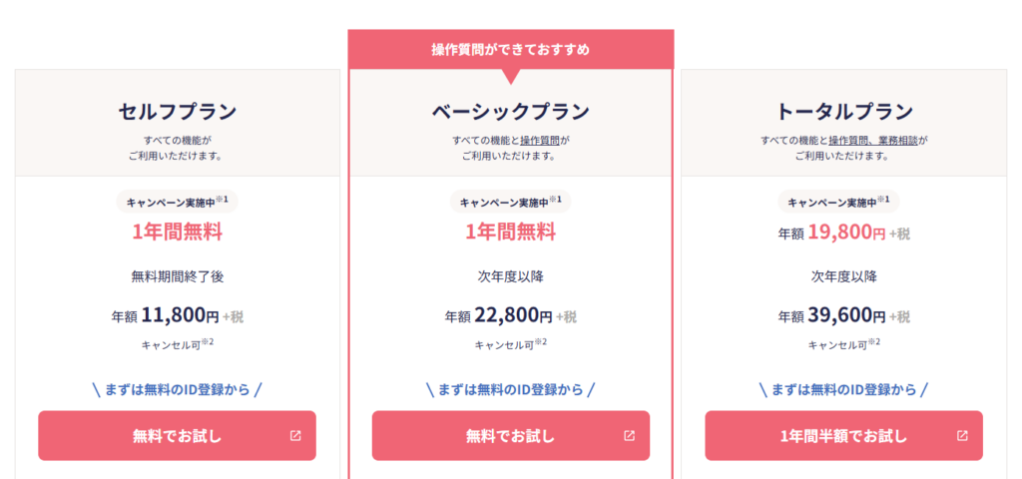Screen dimensions: 1022x479
Task: Open 操作質問 link in Total plan description
Action: (x=848, y=141)
